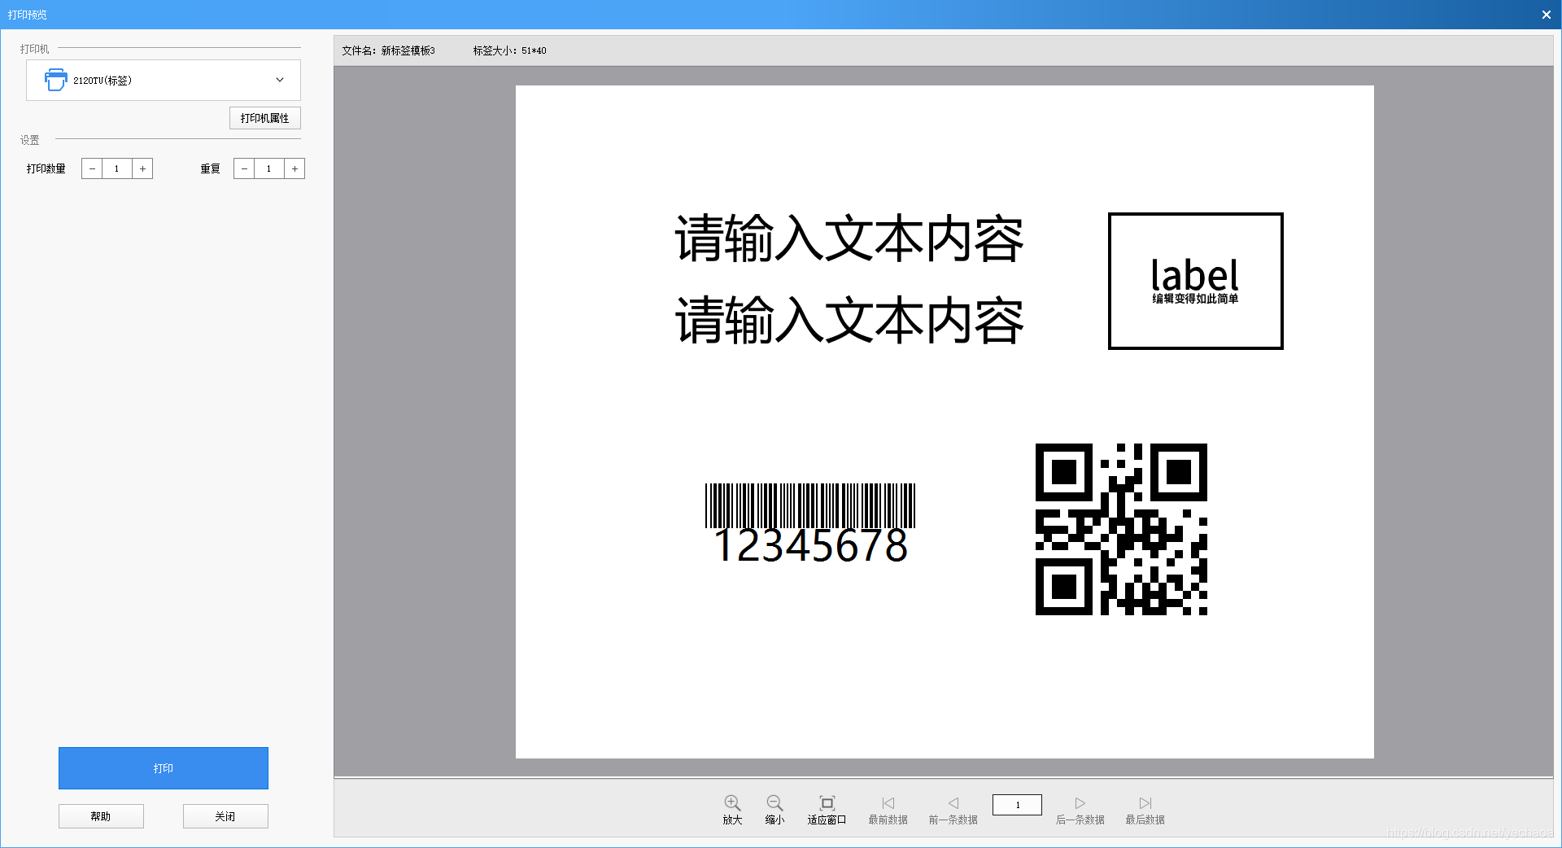Click the page number input field
The width and height of the screenshot is (1562, 848).
(1017, 805)
